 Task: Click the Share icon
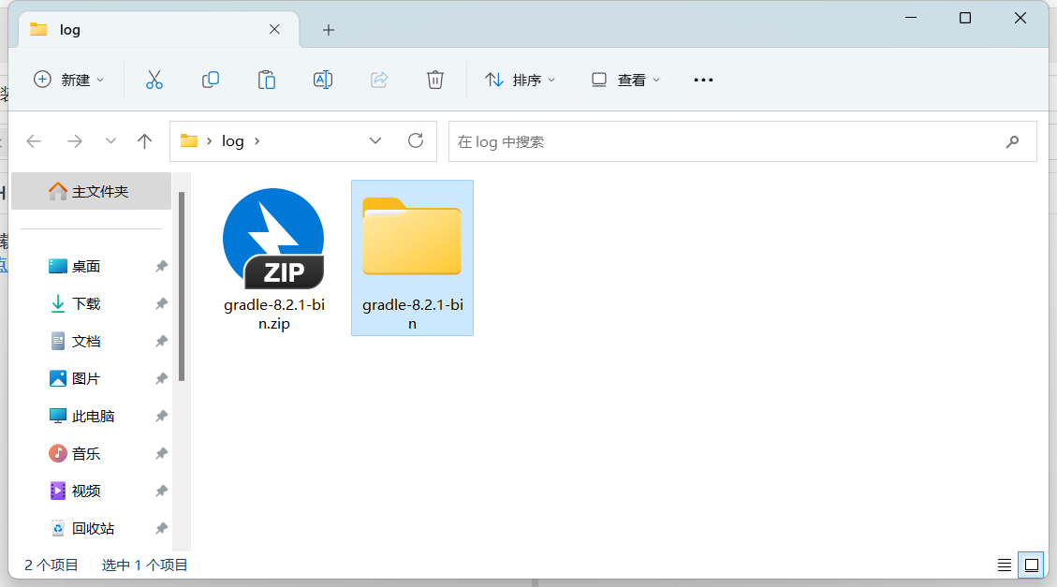click(x=379, y=80)
